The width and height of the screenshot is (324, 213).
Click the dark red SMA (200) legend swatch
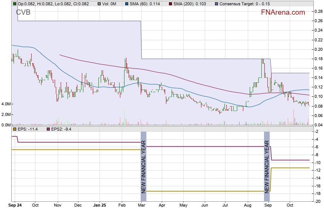(x=170, y=4)
